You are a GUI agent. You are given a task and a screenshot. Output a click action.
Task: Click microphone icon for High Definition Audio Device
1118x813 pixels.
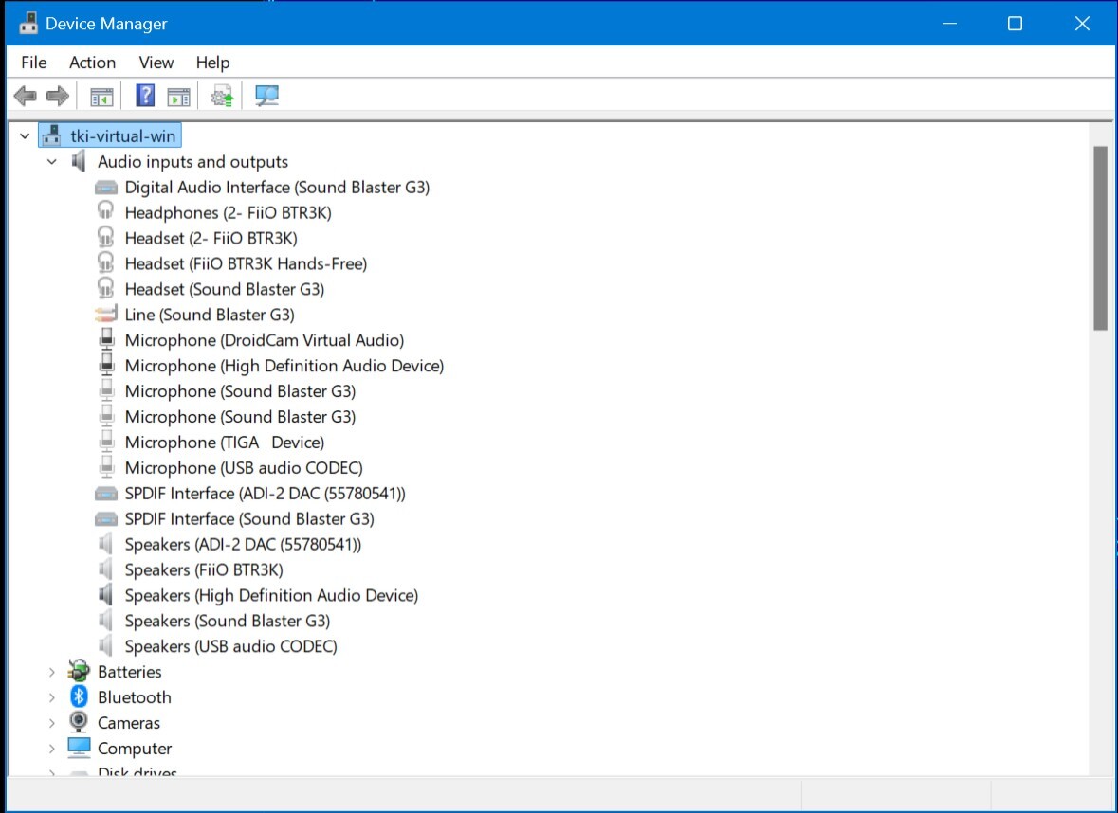click(106, 365)
